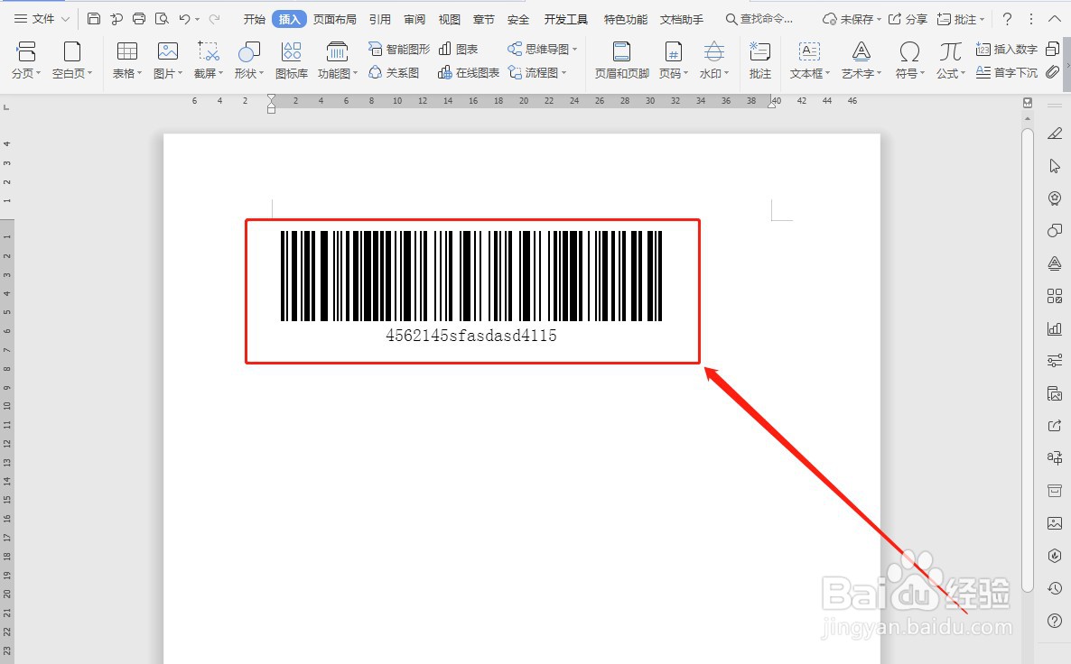This screenshot has width=1071, height=664.
Task: Insert 艺术字 word art
Action: (861, 60)
